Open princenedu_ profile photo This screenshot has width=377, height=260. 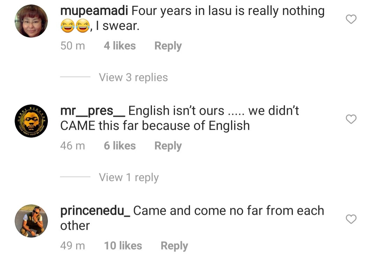31,221
